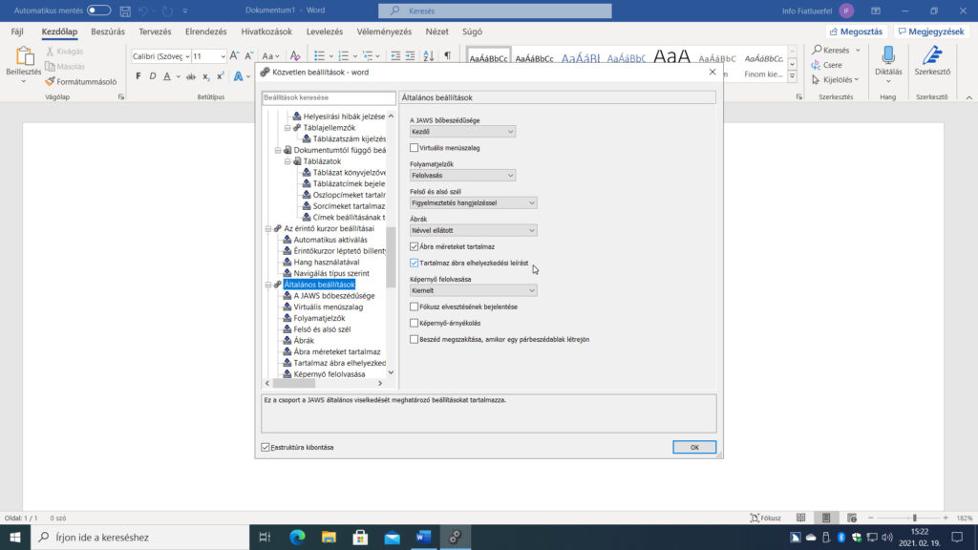Click Megjegyzések comments button
Screen dimensions: 978x550
tap(931, 32)
